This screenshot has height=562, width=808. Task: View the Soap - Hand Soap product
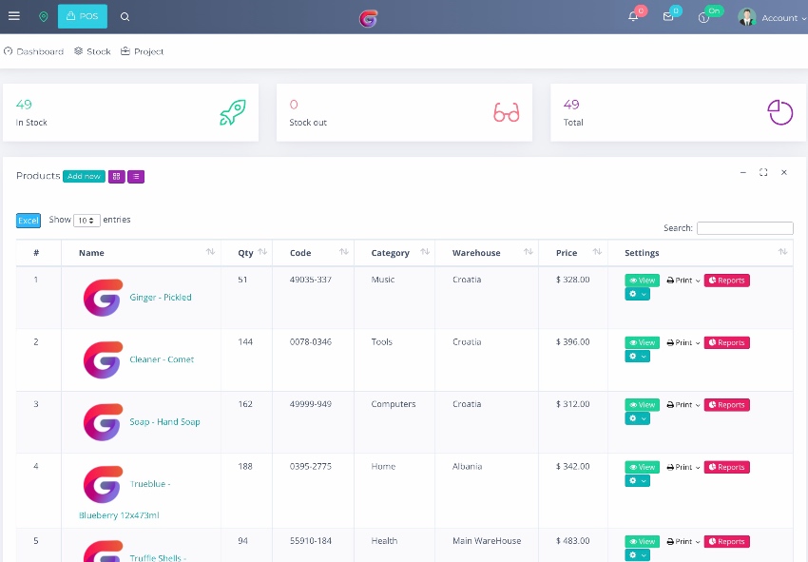click(x=642, y=405)
